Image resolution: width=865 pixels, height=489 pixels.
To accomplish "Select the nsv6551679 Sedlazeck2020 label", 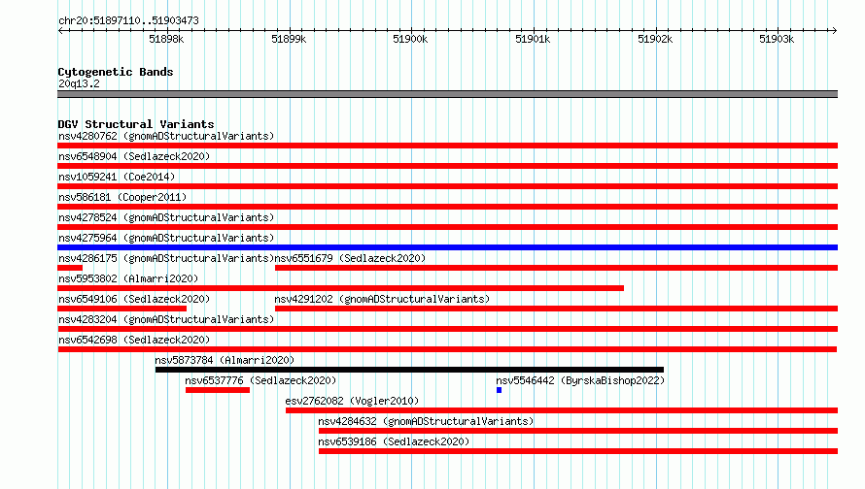I will [x=350, y=258].
